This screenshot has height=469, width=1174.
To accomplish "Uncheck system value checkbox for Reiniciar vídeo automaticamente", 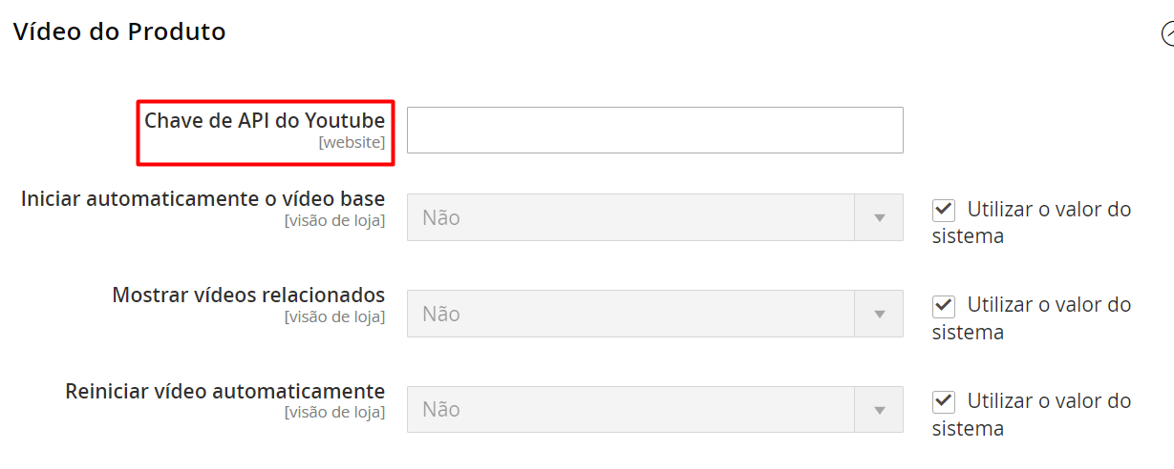I will pyautogui.click(x=944, y=401).
